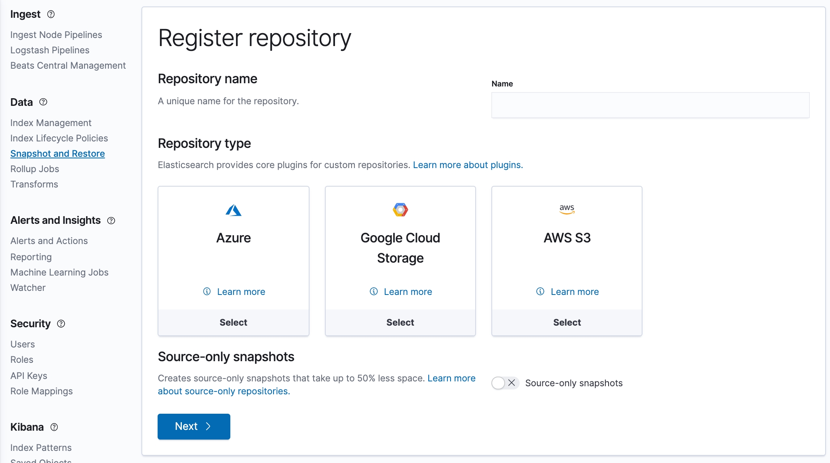Click help icon next to Data heading
The image size is (830, 463).
tap(43, 102)
